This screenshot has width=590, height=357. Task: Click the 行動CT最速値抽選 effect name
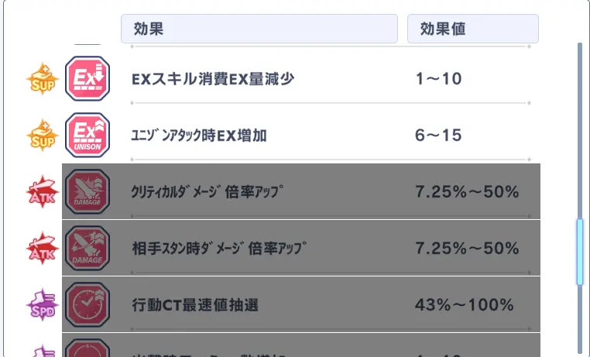(195, 304)
